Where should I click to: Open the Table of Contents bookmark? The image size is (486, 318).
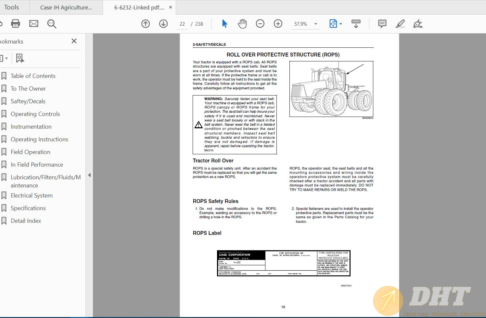pos(33,76)
